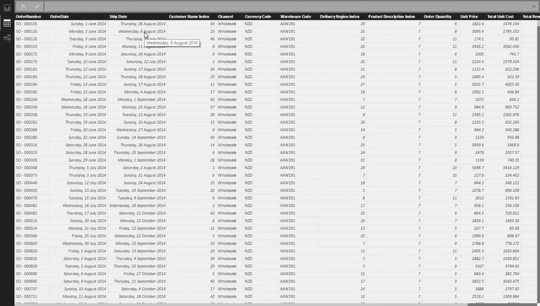Select the Delivery Region Index column header

click(x=340, y=16)
